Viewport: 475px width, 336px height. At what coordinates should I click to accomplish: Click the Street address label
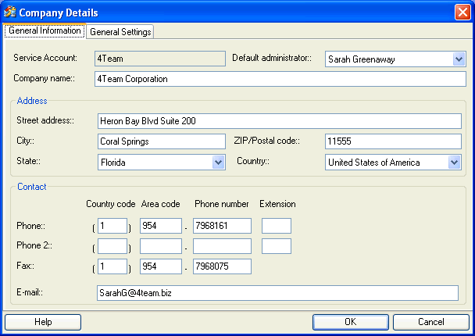tap(45, 120)
